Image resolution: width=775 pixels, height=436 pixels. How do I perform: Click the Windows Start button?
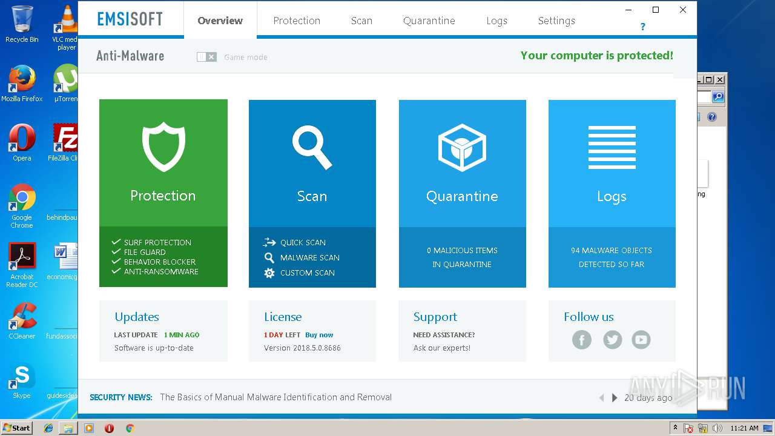[x=16, y=428]
